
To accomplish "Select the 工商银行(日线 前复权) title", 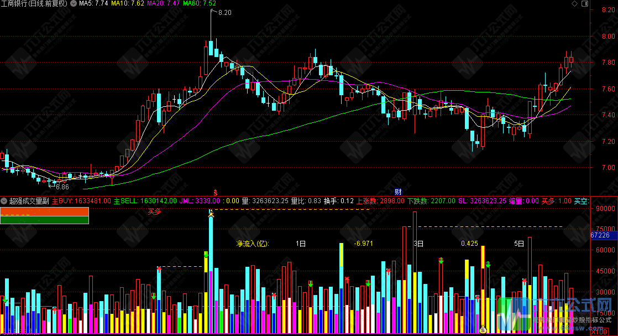I will point(34,3).
